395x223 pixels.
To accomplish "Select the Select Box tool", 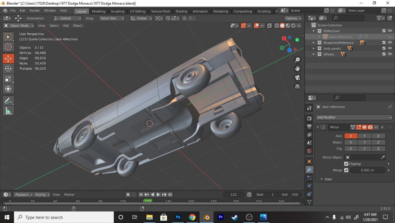I will (x=8, y=37).
